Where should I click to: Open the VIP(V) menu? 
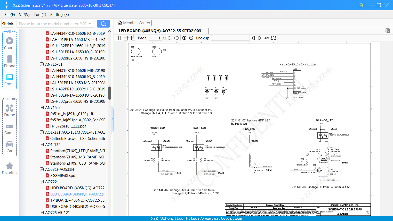24,15
